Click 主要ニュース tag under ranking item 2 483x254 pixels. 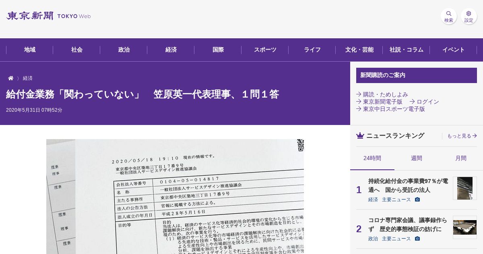pyautogui.click(x=396, y=239)
